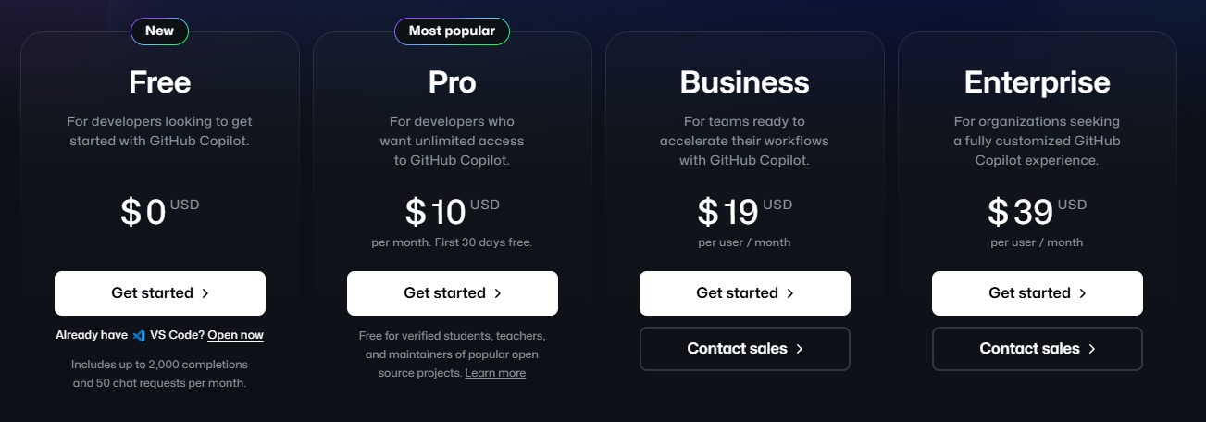
Task: Follow the Learn more link under Pro
Action: [x=495, y=373]
